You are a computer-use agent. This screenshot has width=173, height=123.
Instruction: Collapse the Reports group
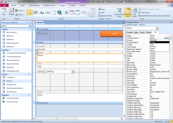point(29,95)
